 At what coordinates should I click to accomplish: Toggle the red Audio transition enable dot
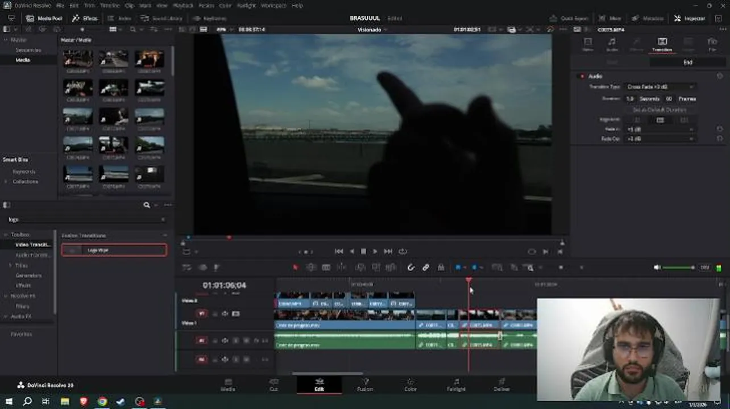[x=582, y=76]
